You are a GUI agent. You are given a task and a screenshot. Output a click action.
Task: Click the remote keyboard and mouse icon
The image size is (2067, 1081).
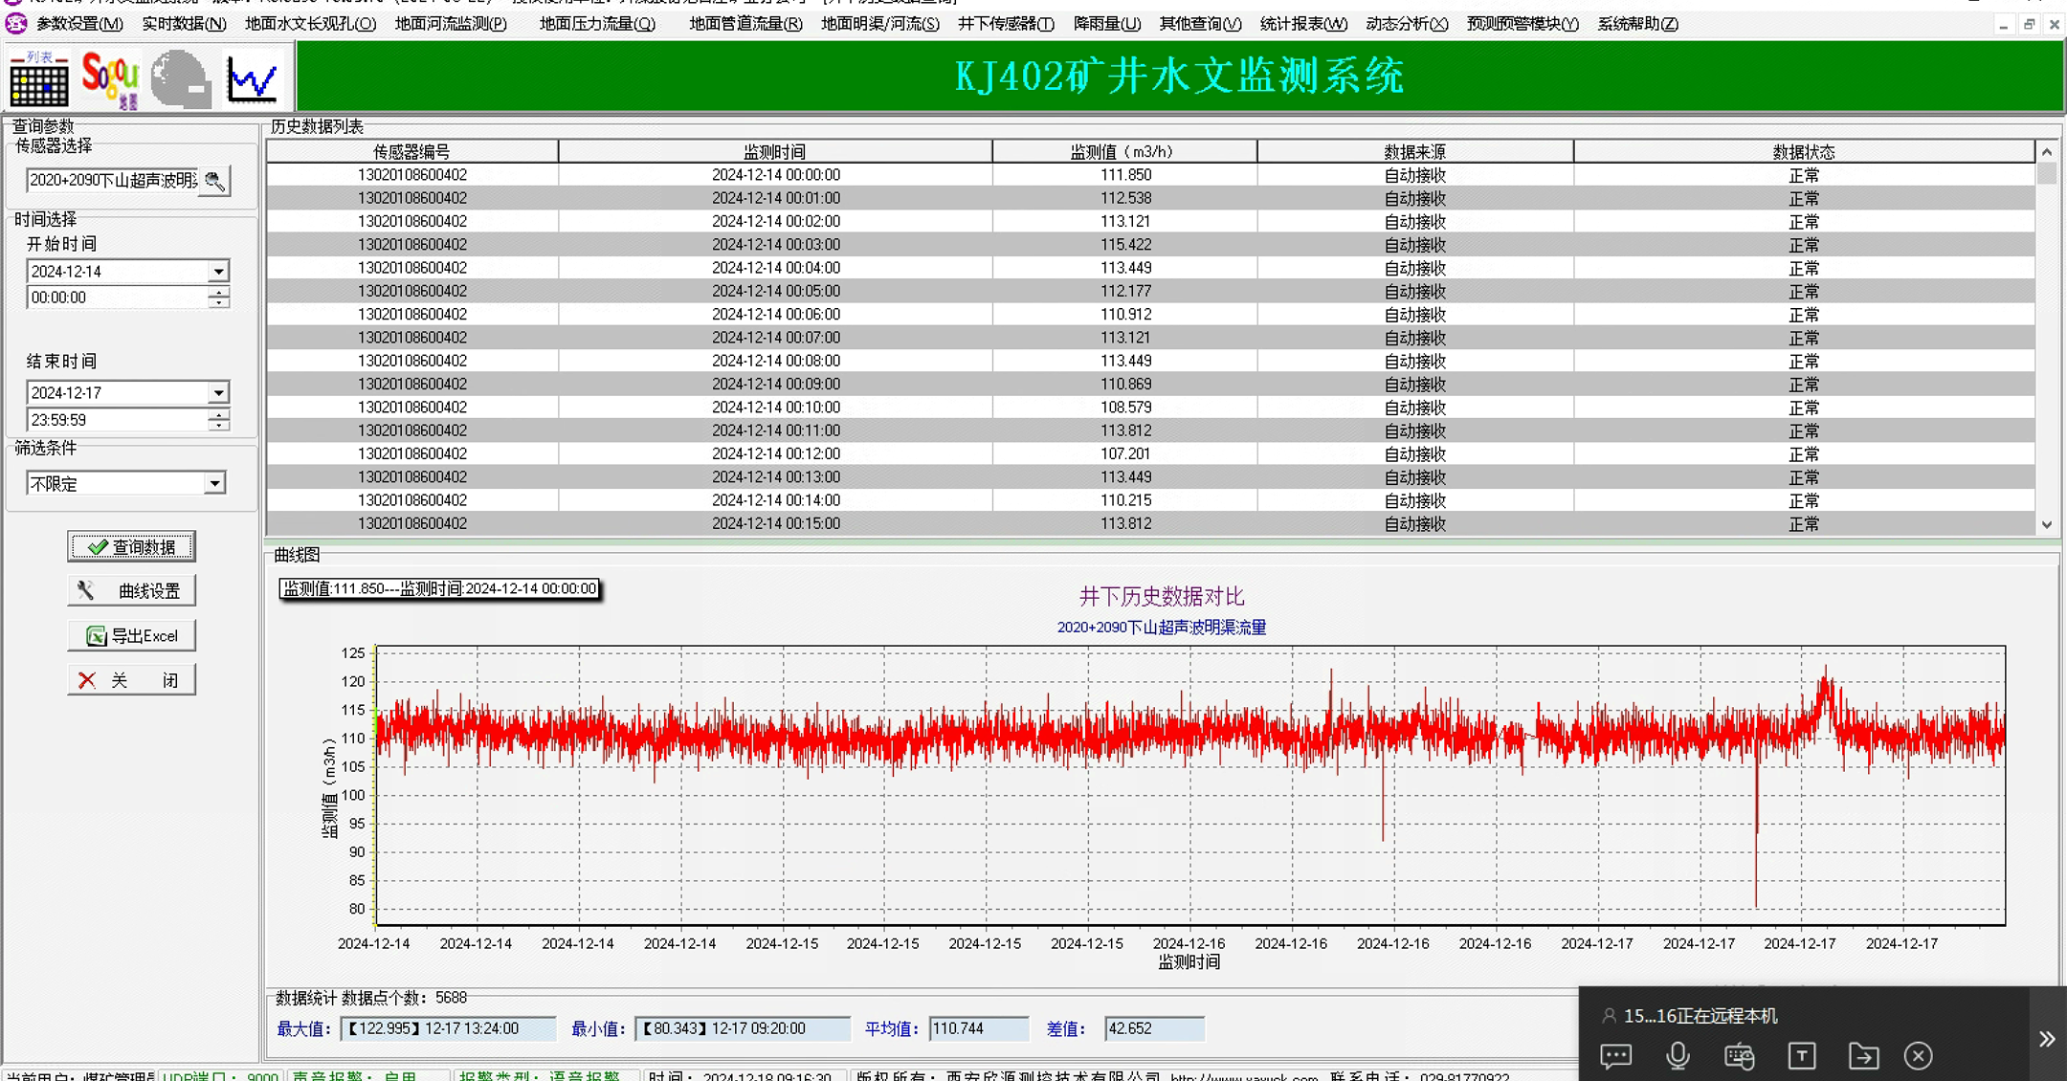[x=1739, y=1055]
